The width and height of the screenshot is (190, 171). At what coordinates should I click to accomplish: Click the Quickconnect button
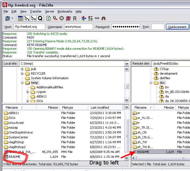(177, 27)
